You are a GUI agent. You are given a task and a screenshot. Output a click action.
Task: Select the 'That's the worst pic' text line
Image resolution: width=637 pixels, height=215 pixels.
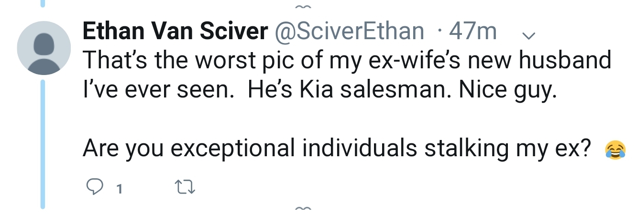pos(347,61)
